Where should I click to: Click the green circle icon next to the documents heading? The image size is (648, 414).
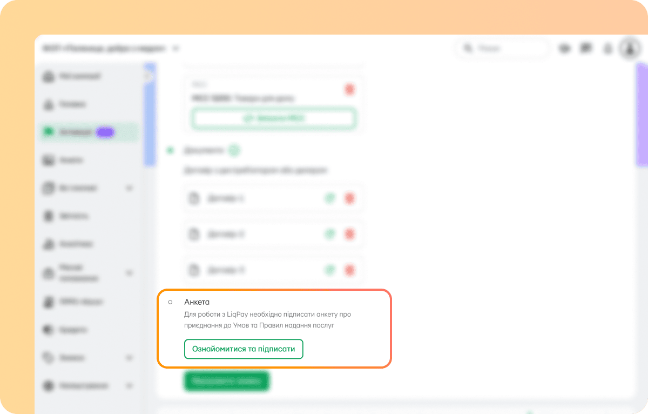tap(234, 150)
